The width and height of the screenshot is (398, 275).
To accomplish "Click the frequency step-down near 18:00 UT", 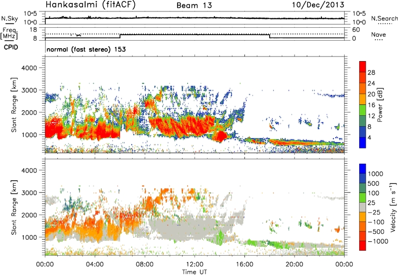I will 270,36.
